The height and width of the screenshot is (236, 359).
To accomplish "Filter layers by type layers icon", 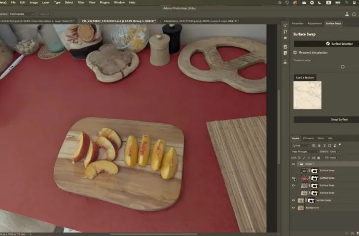I will [324, 146].
